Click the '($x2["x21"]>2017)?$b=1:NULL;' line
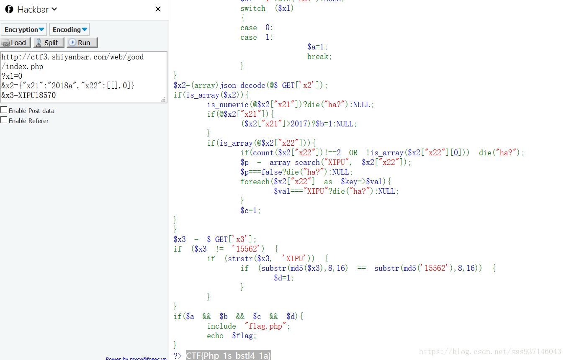 click(x=299, y=124)
